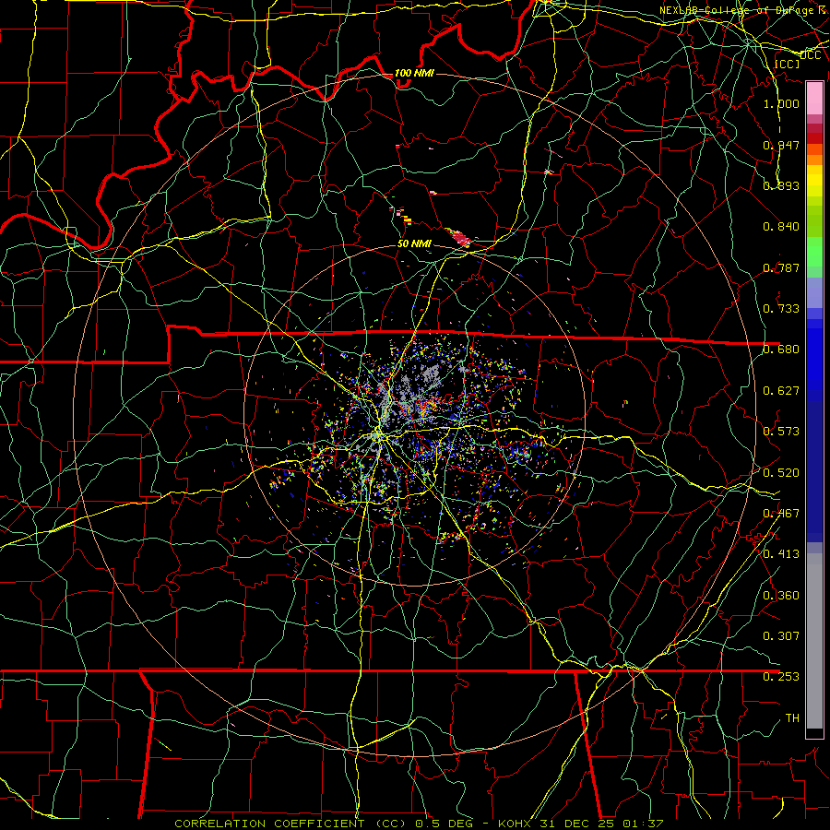Click the 0.467 legend value
Screen dimensions: 830x830
click(781, 513)
